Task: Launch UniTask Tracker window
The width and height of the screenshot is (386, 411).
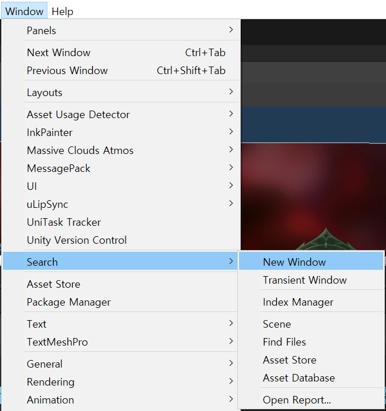Action: (122, 222)
